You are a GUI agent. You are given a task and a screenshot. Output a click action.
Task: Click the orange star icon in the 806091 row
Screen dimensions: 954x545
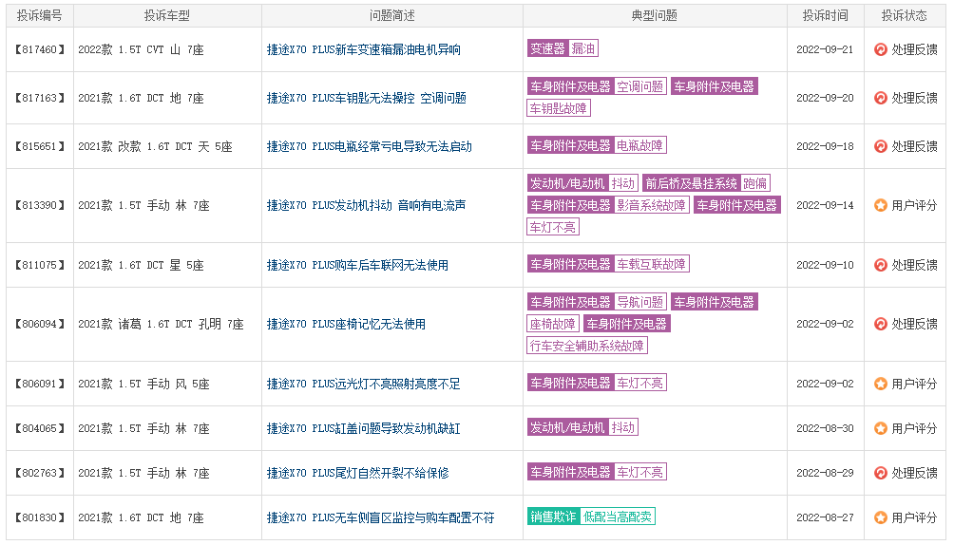tap(881, 384)
